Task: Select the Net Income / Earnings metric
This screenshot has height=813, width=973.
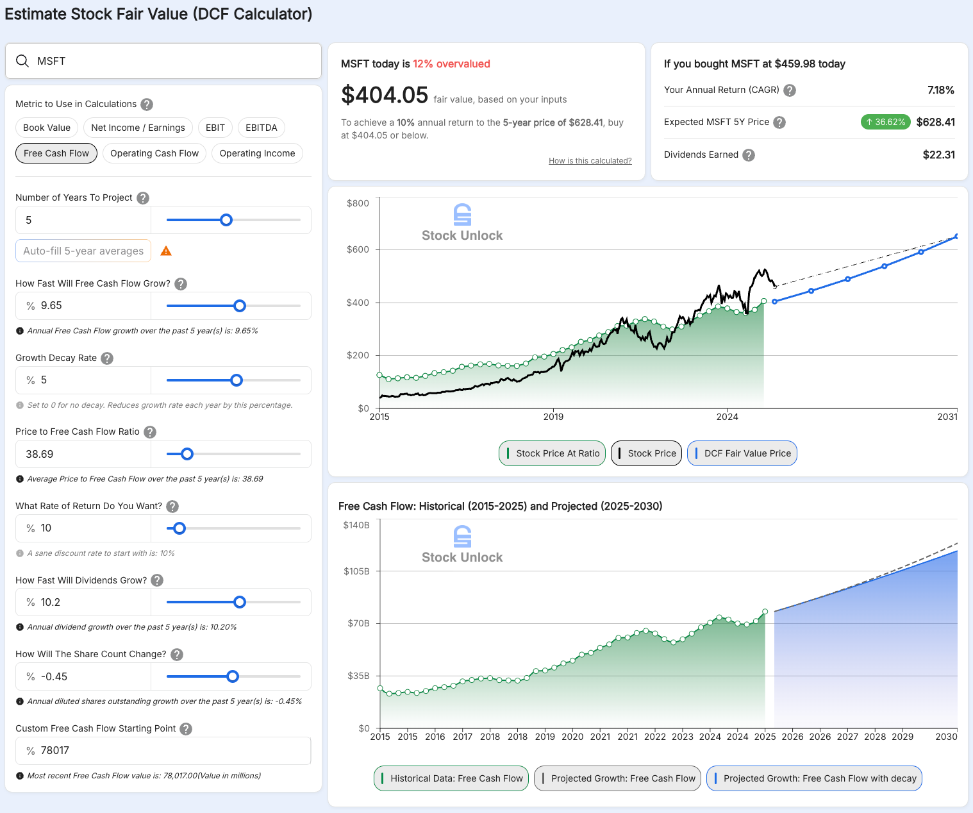Action: [138, 128]
